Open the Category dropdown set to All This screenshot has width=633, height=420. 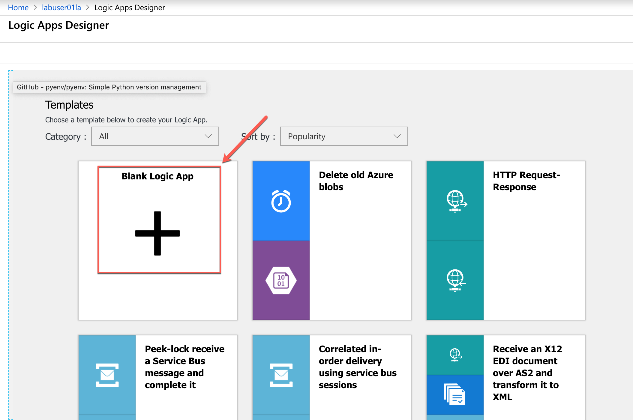click(155, 136)
